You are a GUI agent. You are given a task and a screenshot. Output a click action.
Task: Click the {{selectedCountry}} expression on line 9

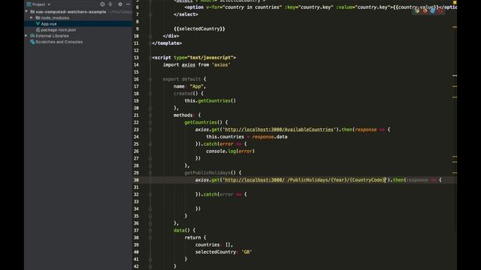click(x=199, y=28)
